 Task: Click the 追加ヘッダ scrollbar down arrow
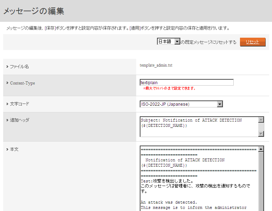[x=261, y=134]
